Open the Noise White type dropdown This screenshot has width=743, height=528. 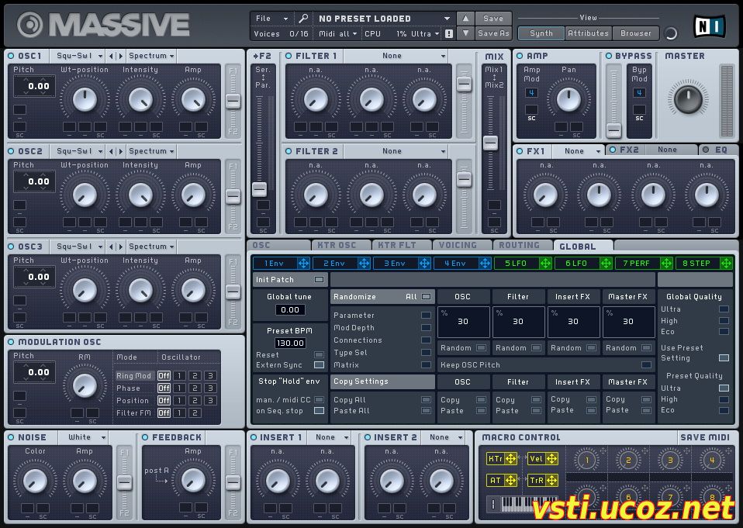(84, 437)
